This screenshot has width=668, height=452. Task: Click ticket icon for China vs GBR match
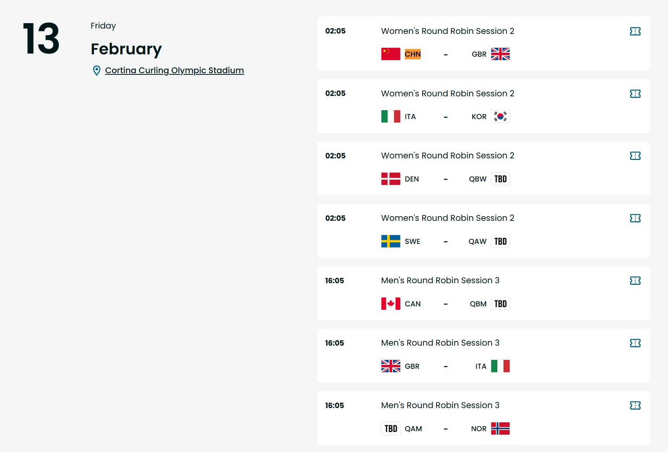(x=635, y=31)
